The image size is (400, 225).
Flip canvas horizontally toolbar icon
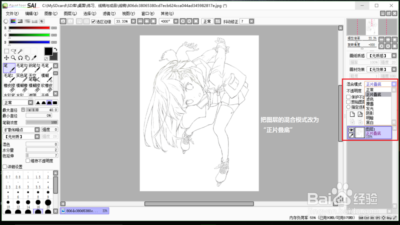218,22
